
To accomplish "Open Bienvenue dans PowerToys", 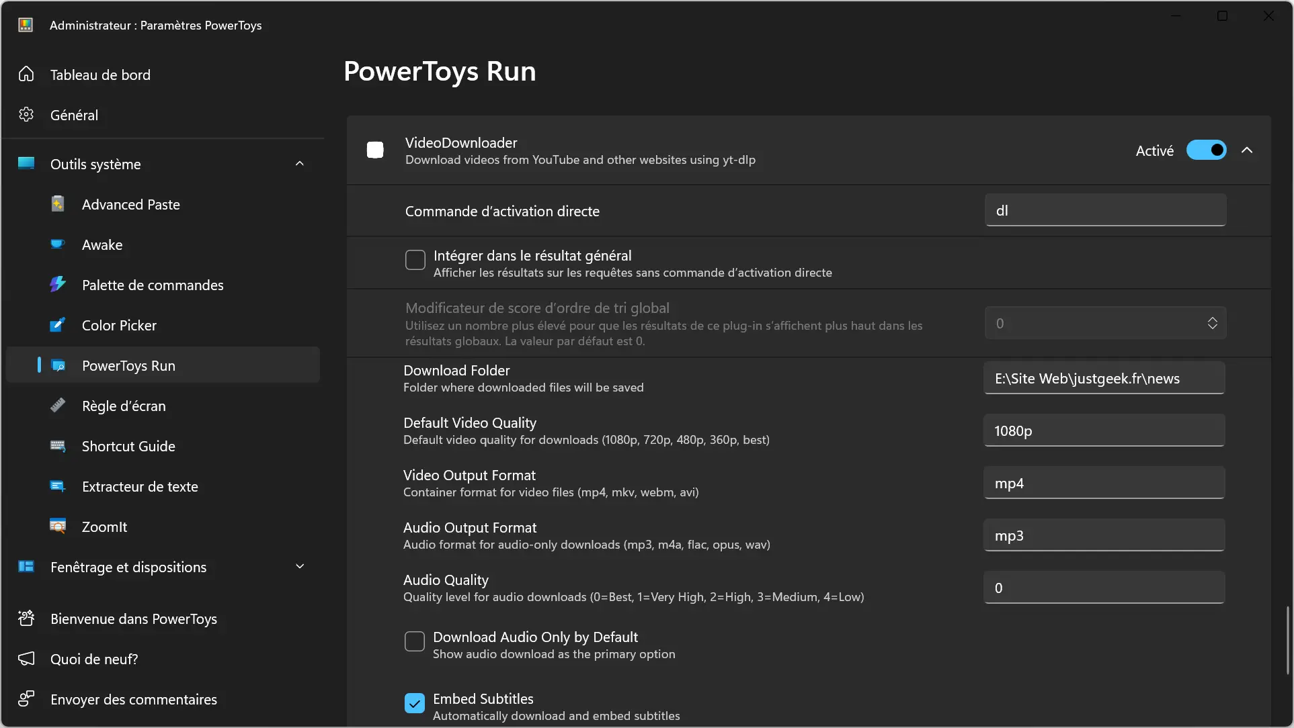I will pyautogui.click(x=163, y=619).
